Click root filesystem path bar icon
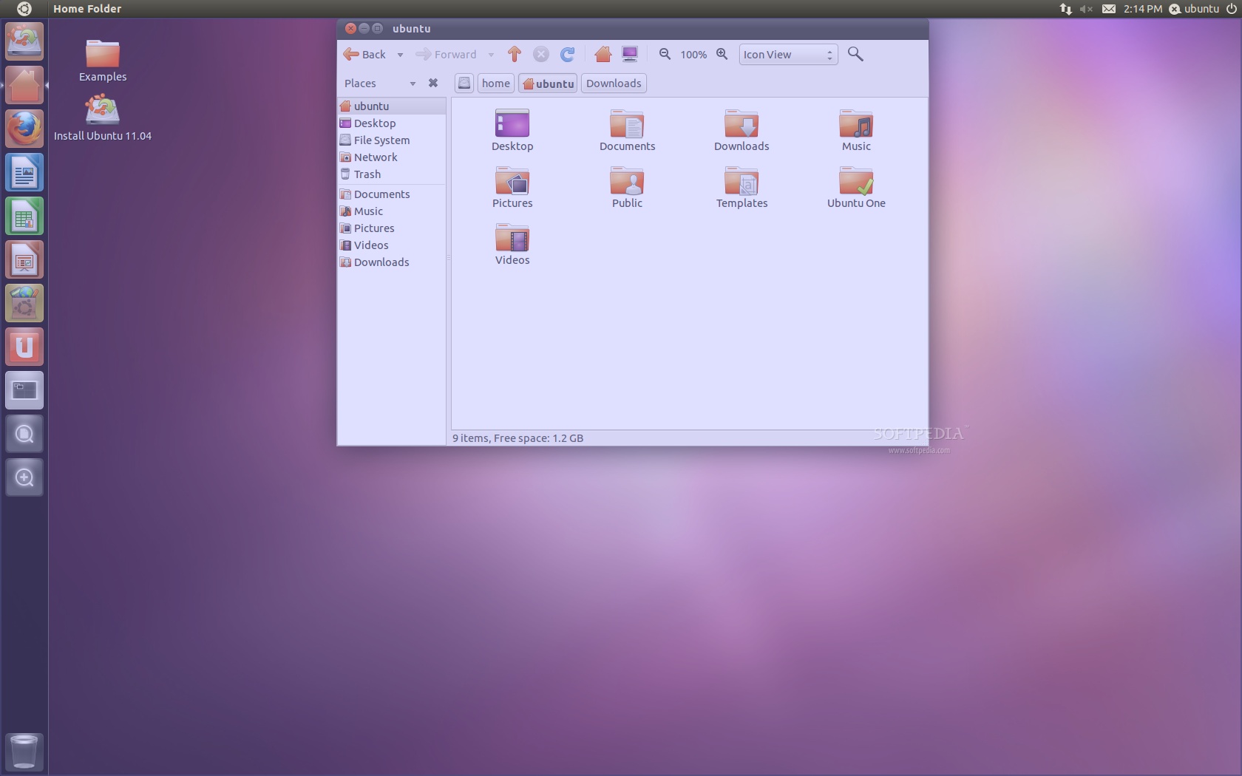This screenshot has height=776, width=1242. (464, 84)
